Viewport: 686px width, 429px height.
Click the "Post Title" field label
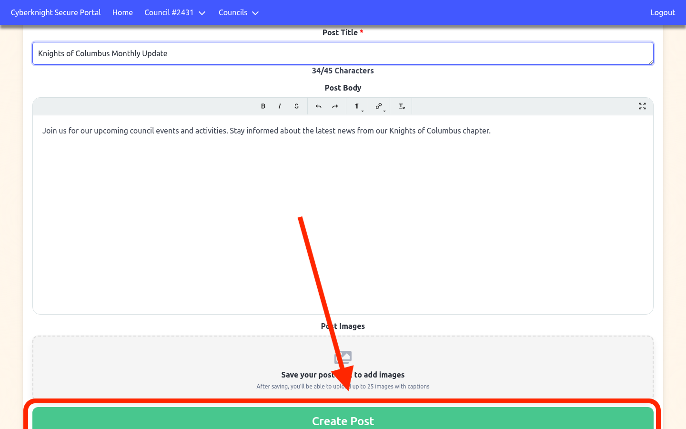340,32
